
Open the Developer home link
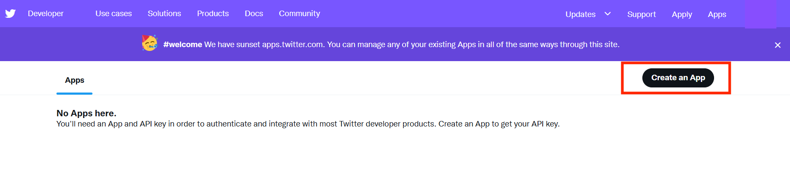(45, 14)
